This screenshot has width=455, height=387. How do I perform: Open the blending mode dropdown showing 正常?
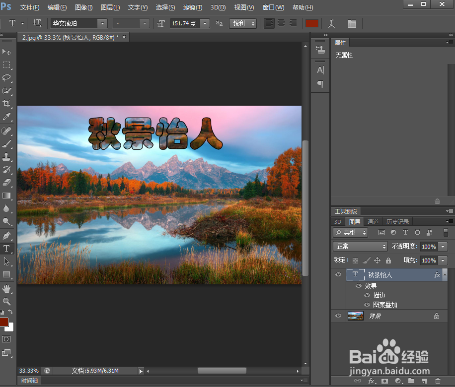(360, 246)
